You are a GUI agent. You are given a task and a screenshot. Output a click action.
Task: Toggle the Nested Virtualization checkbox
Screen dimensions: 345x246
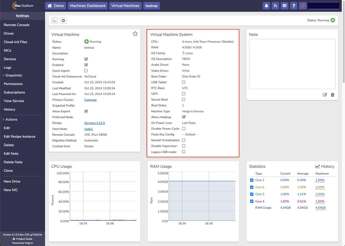[184, 140]
